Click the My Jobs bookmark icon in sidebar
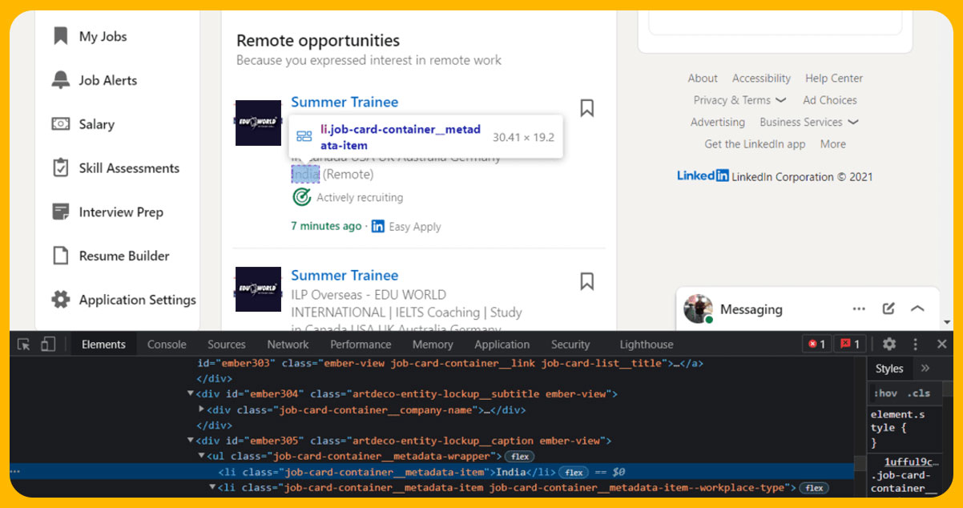The width and height of the screenshot is (963, 508). click(x=60, y=36)
